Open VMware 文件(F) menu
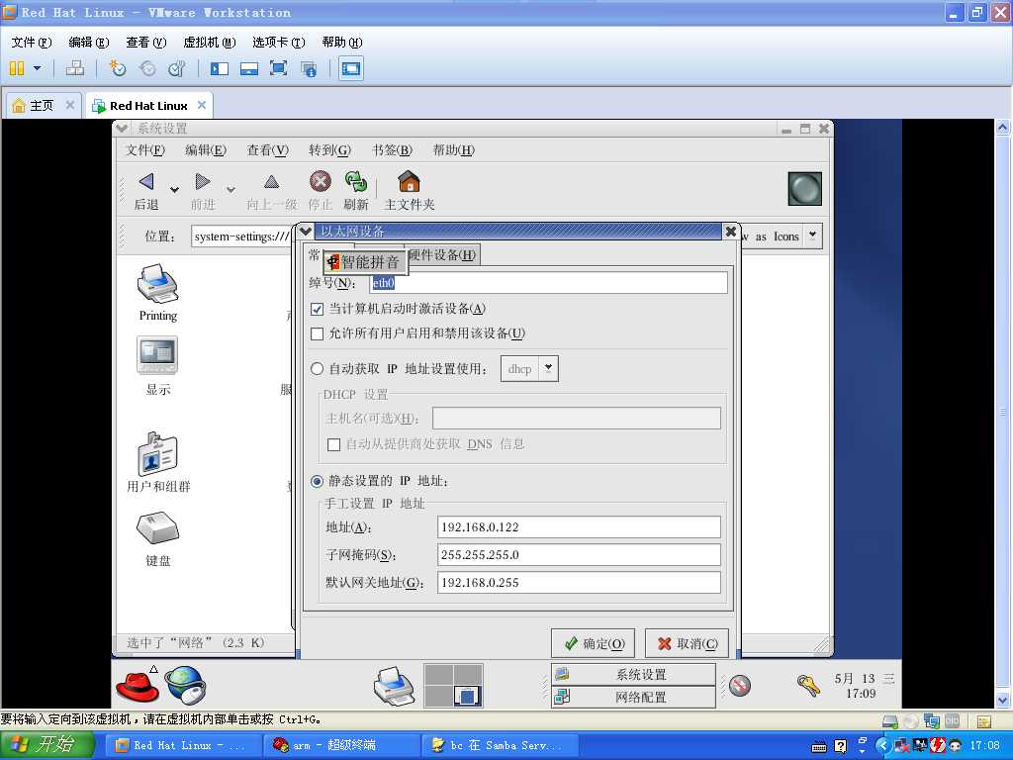 [31, 43]
